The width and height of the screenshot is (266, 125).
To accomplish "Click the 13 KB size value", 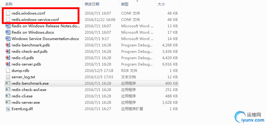I will tap(173, 26).
